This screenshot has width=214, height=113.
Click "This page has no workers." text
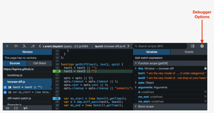point(21,58)
